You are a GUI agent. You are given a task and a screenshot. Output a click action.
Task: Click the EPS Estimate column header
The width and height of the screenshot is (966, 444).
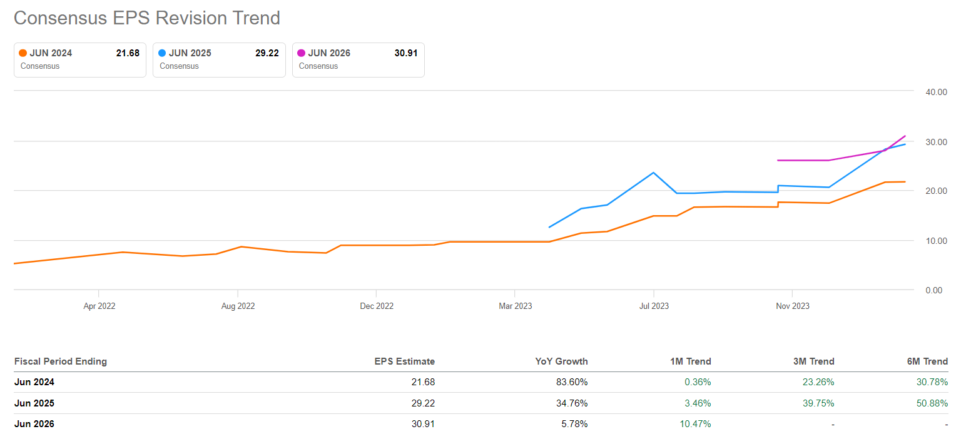point(404,361)
